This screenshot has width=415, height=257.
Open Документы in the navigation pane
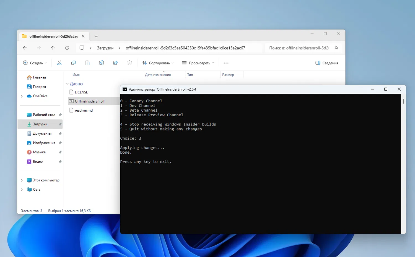(x=42, y=133)
